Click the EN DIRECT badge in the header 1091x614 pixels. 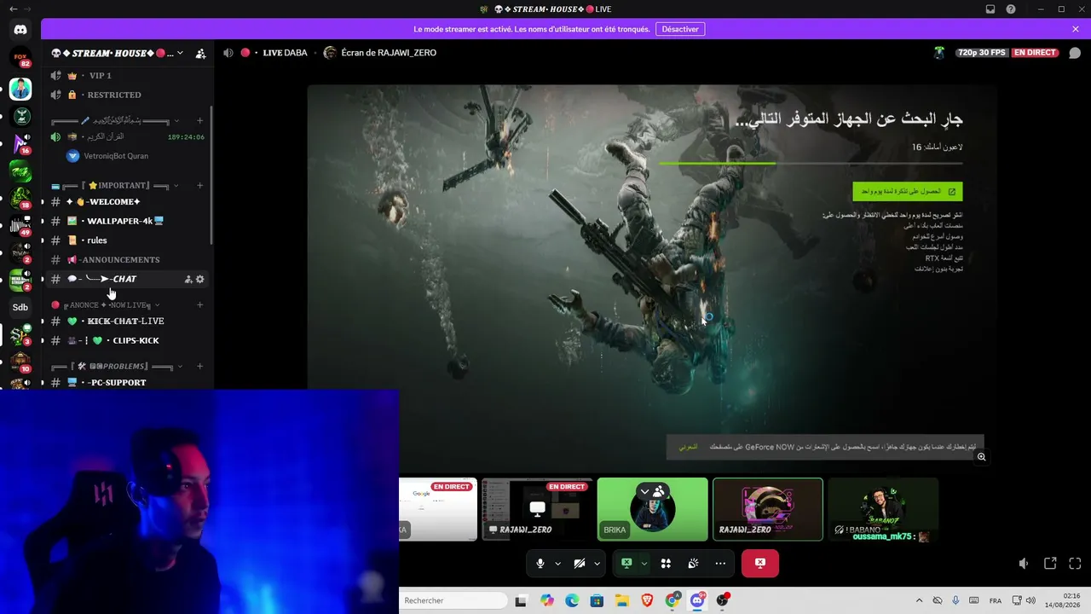coord(1035,53)
